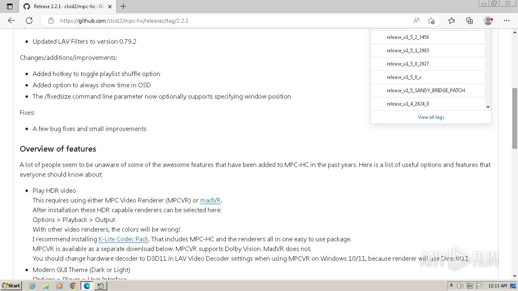Click the page scrollbar up arrow
This screenshot has width=518, height=291.
(515, 32)
